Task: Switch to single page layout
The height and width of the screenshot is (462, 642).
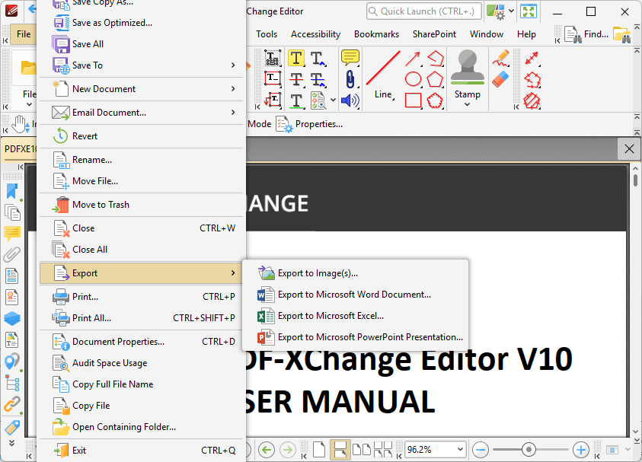Action: click(x=318, y=450)
